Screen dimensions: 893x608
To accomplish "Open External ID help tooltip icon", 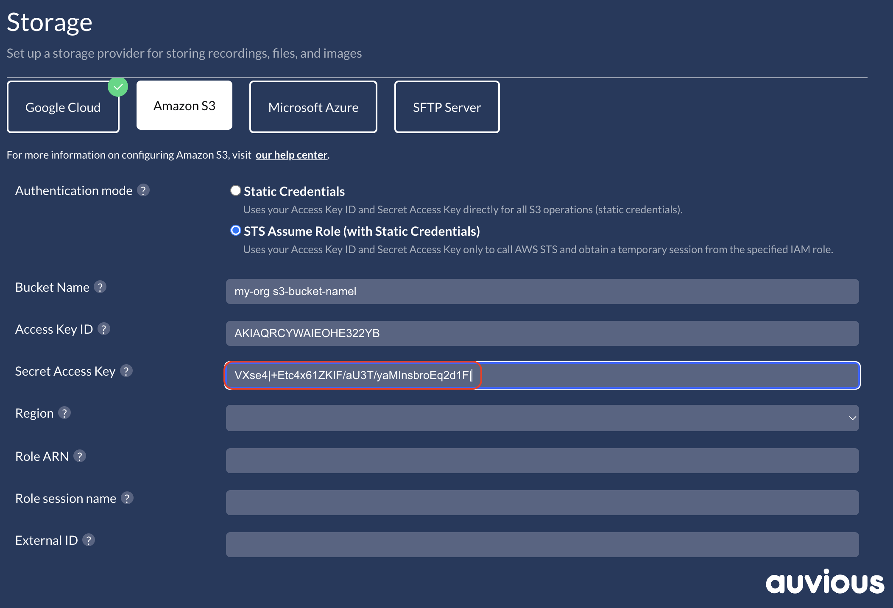I will point(89,540).
